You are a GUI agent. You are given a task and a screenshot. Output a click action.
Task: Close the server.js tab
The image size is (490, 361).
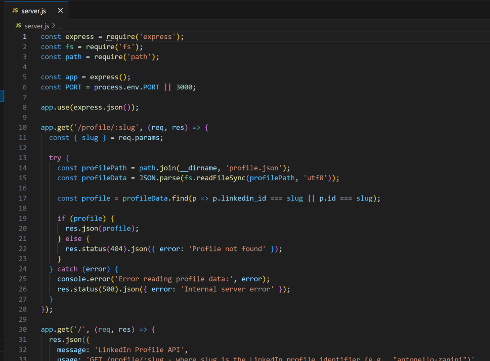click(60, 10)
